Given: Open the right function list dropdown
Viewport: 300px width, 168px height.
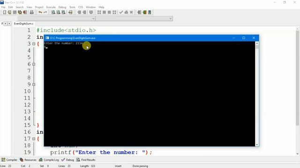Looking at the screenshot, I should 170,19.
